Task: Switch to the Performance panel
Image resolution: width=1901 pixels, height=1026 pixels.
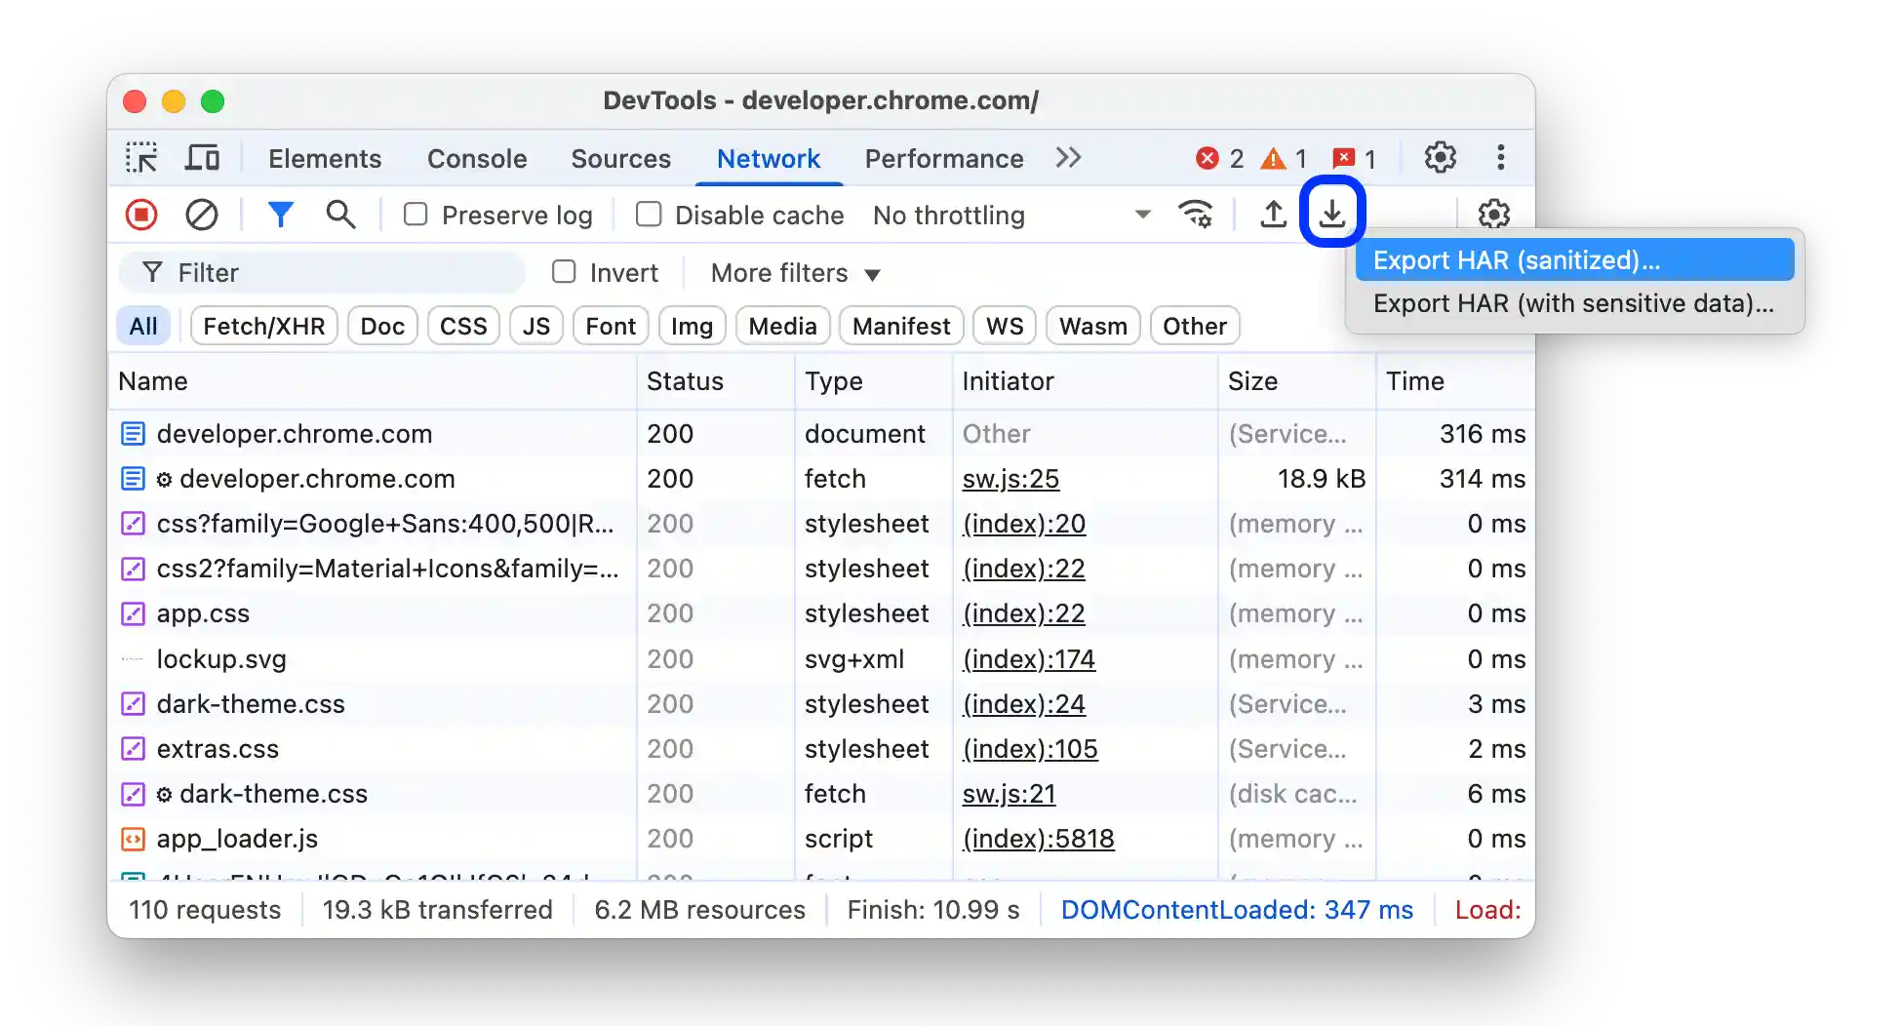Action: point(943,158)
